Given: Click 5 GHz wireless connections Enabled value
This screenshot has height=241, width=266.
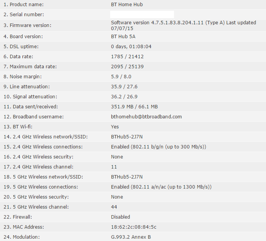Looking at the screenshot, I should [161, 187].
